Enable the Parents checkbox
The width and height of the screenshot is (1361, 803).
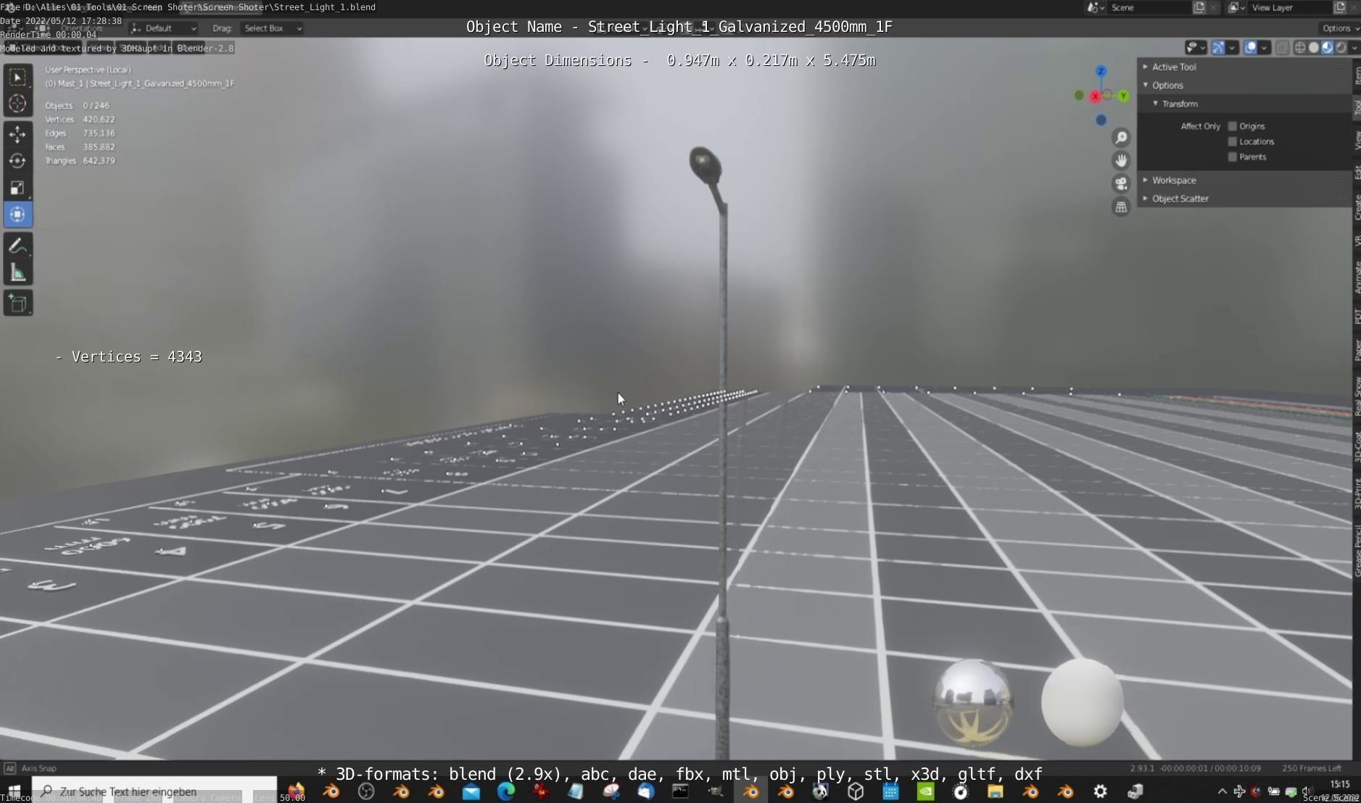pyautogui.click(x=1232, y=157)
